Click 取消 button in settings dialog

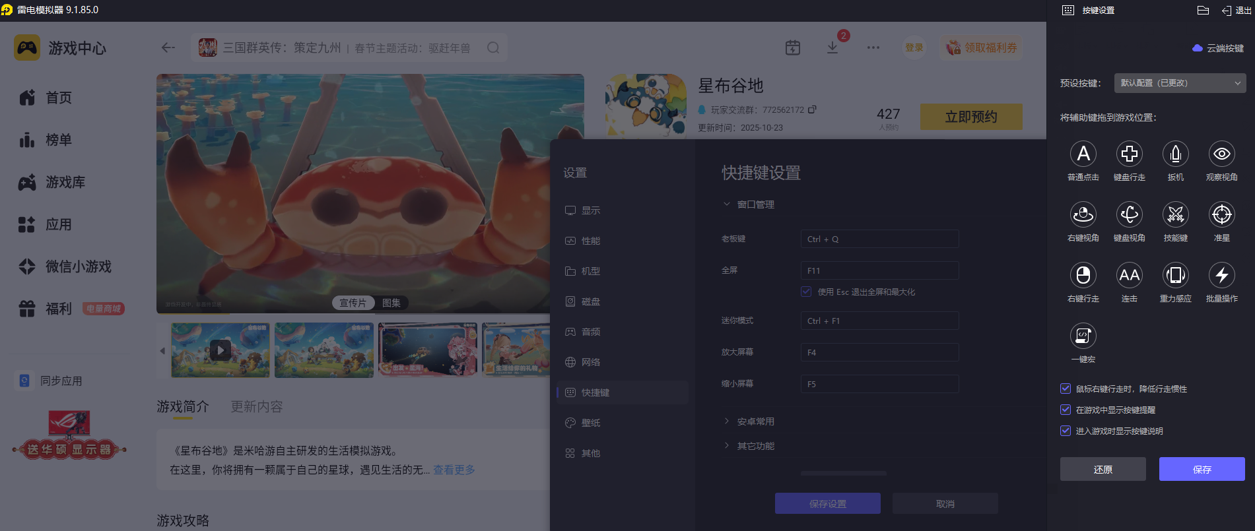pyautogui.click(x=945, y=503)
